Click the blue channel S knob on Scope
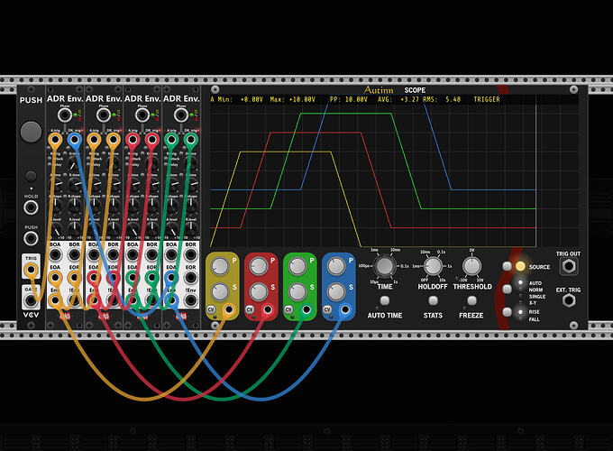Screen dimensions: 613x451 point(336,292)
